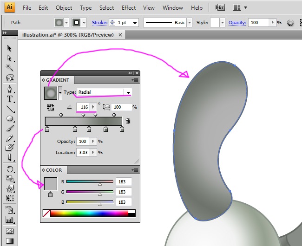Select the Type tool
The image size is (302, 246).
click(9, 99)
